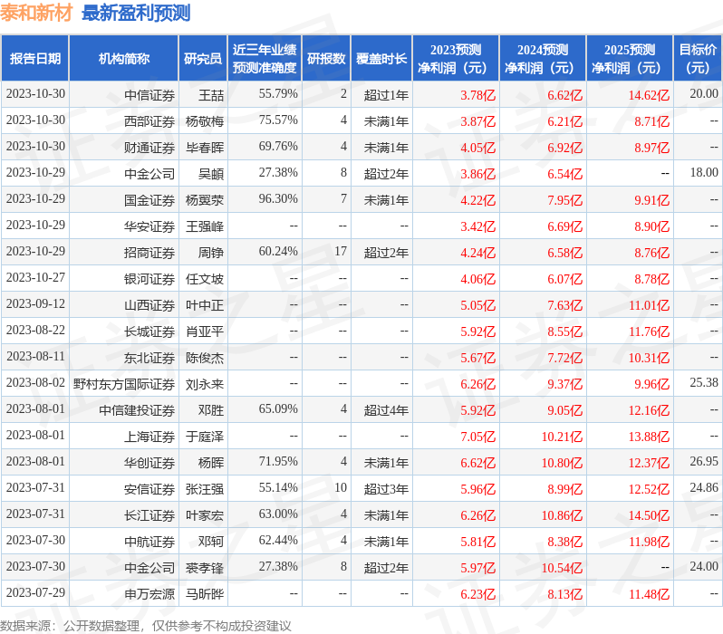This screenshot has height=634, width=723.
Task: Select the 野村东方国际证券 cell
Action: (x=124, y=385)
